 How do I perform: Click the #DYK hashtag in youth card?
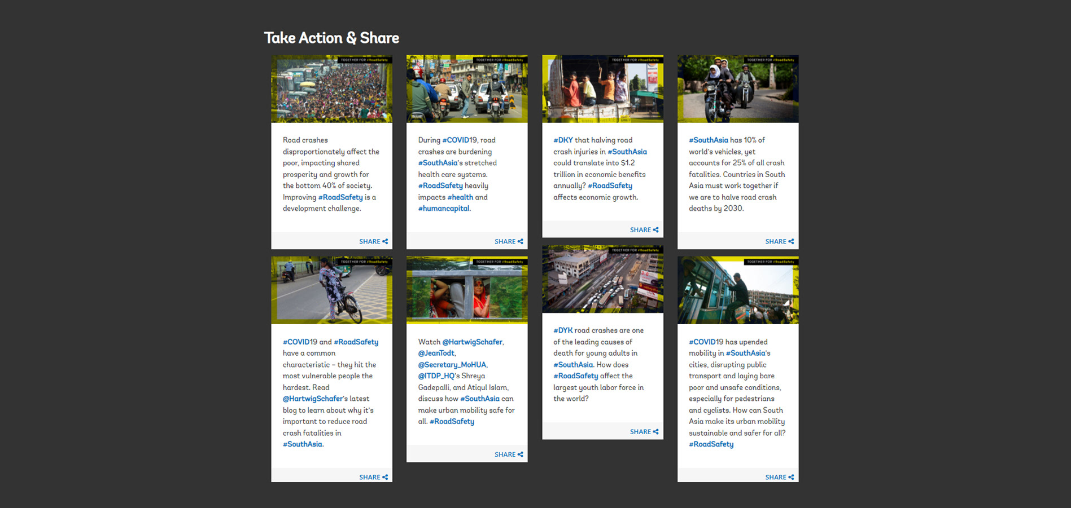pos(563,330)
